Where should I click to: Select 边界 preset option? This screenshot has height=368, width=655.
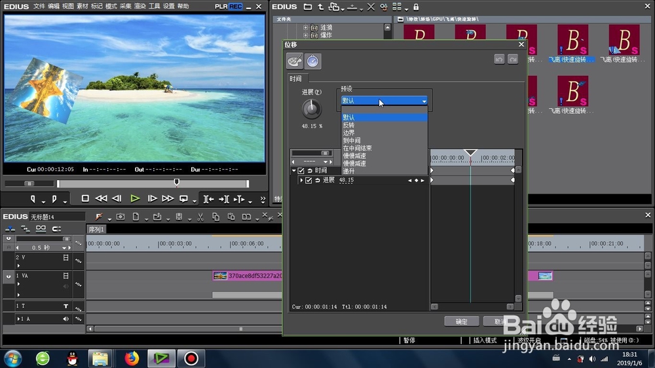[384, 133]
